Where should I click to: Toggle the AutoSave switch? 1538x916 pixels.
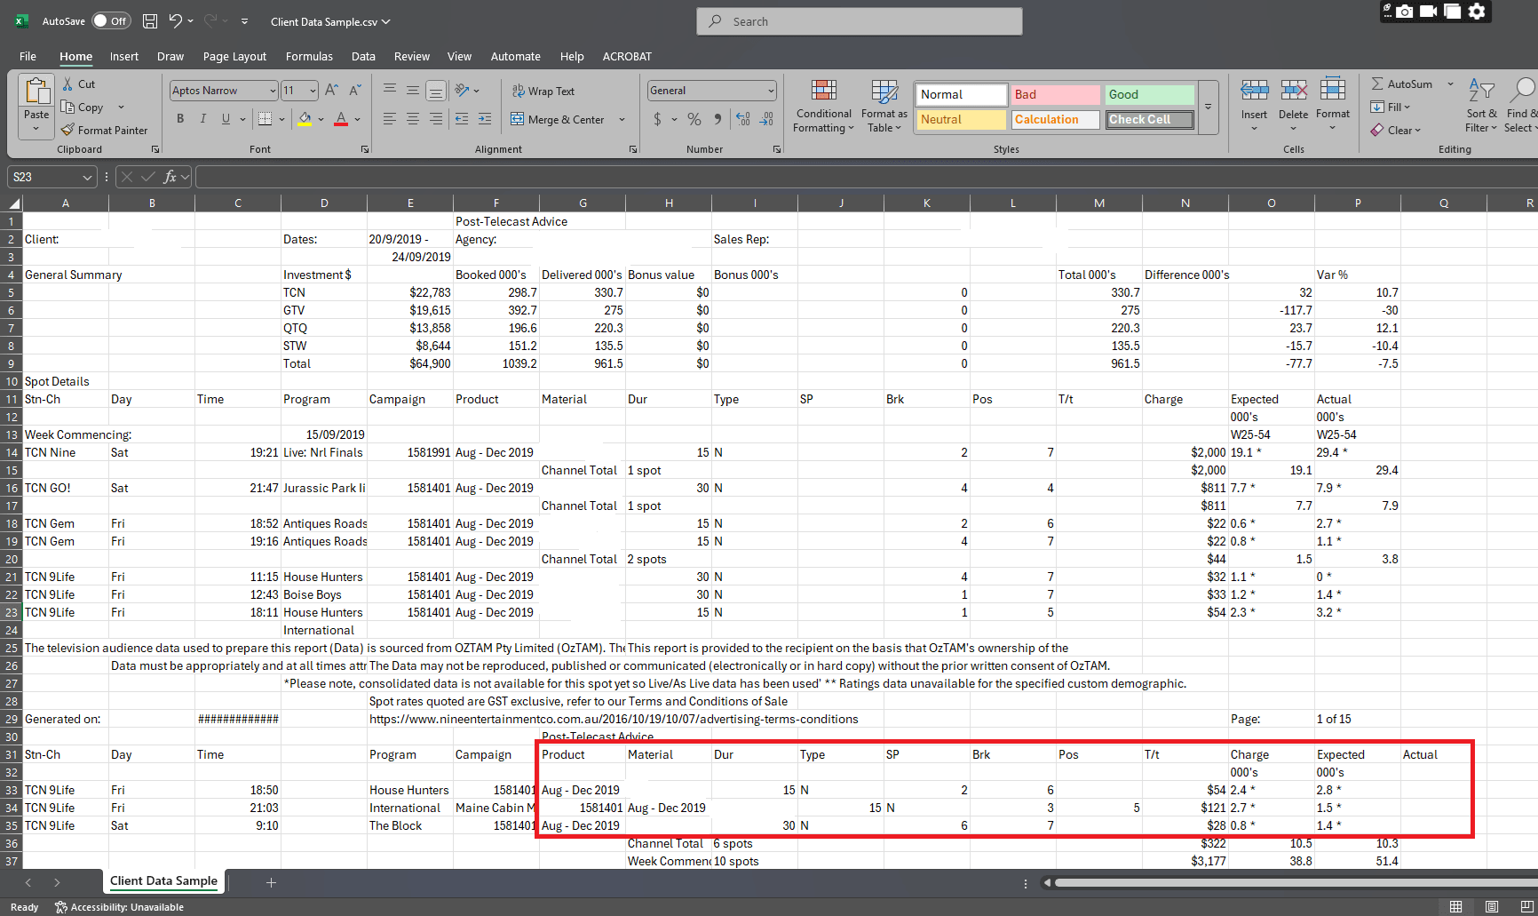(x=111, y=20)
